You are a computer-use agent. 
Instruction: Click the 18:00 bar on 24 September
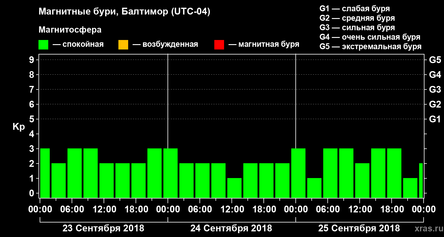[x=266, y=180]
